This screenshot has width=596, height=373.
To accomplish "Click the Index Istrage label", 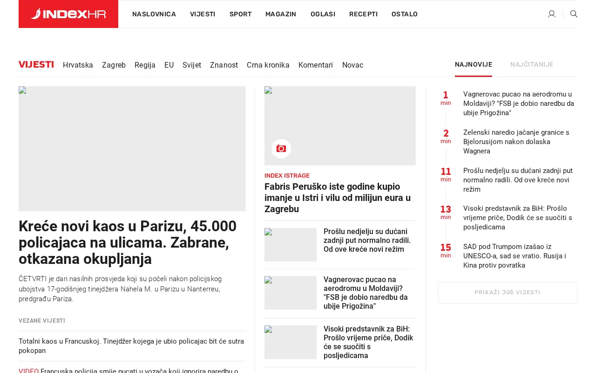I will coord(287,176).
